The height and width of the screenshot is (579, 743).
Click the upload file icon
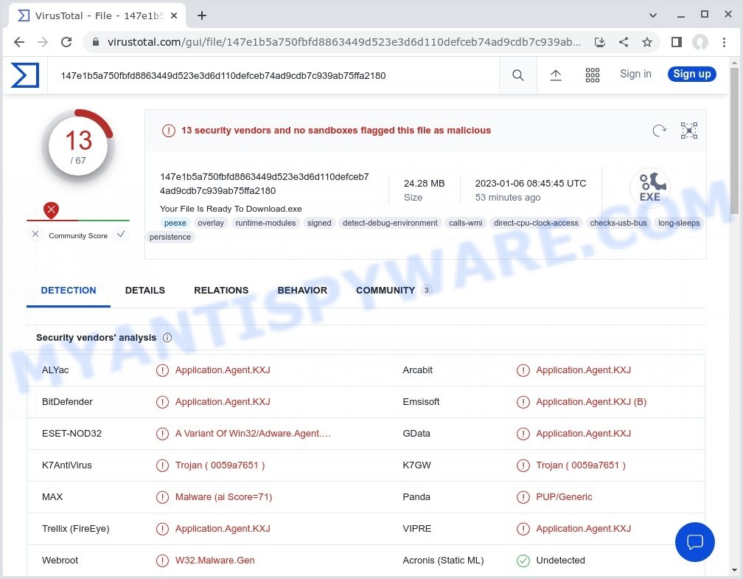click(555, 75)
